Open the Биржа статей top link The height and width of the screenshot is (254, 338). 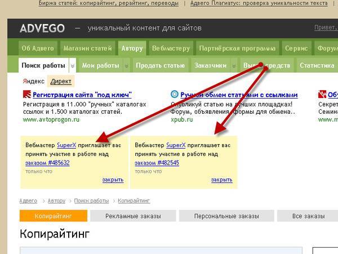pyautogui.click(x=108, y=3)
